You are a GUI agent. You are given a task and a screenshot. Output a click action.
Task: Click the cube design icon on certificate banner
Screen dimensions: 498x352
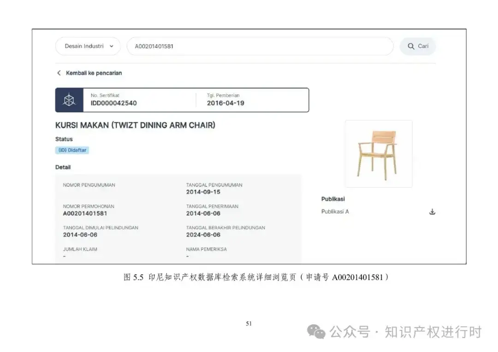pos(69,100)
